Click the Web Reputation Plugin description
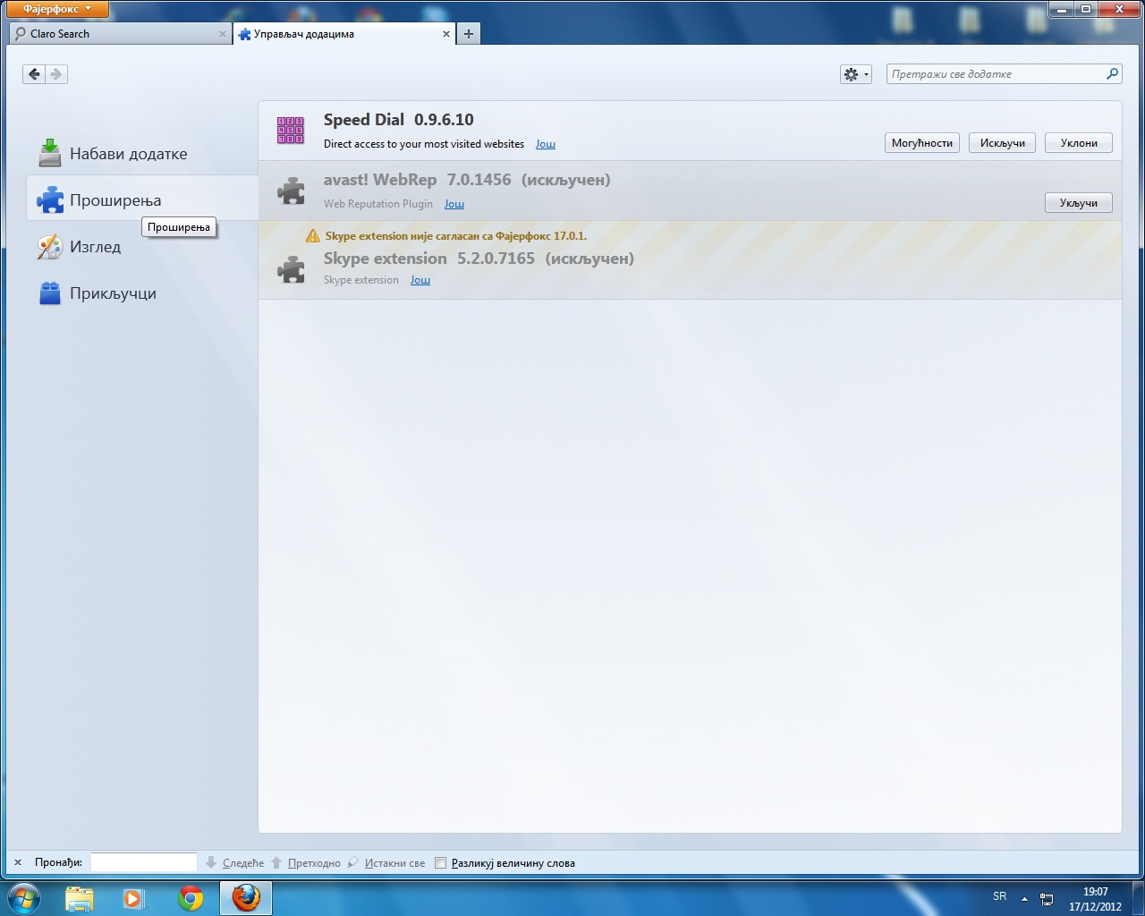This screenshot has width=1145, height=916. point(378,204)
